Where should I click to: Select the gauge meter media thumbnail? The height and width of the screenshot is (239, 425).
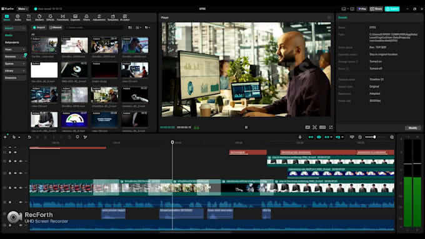(x=74, y=120)
